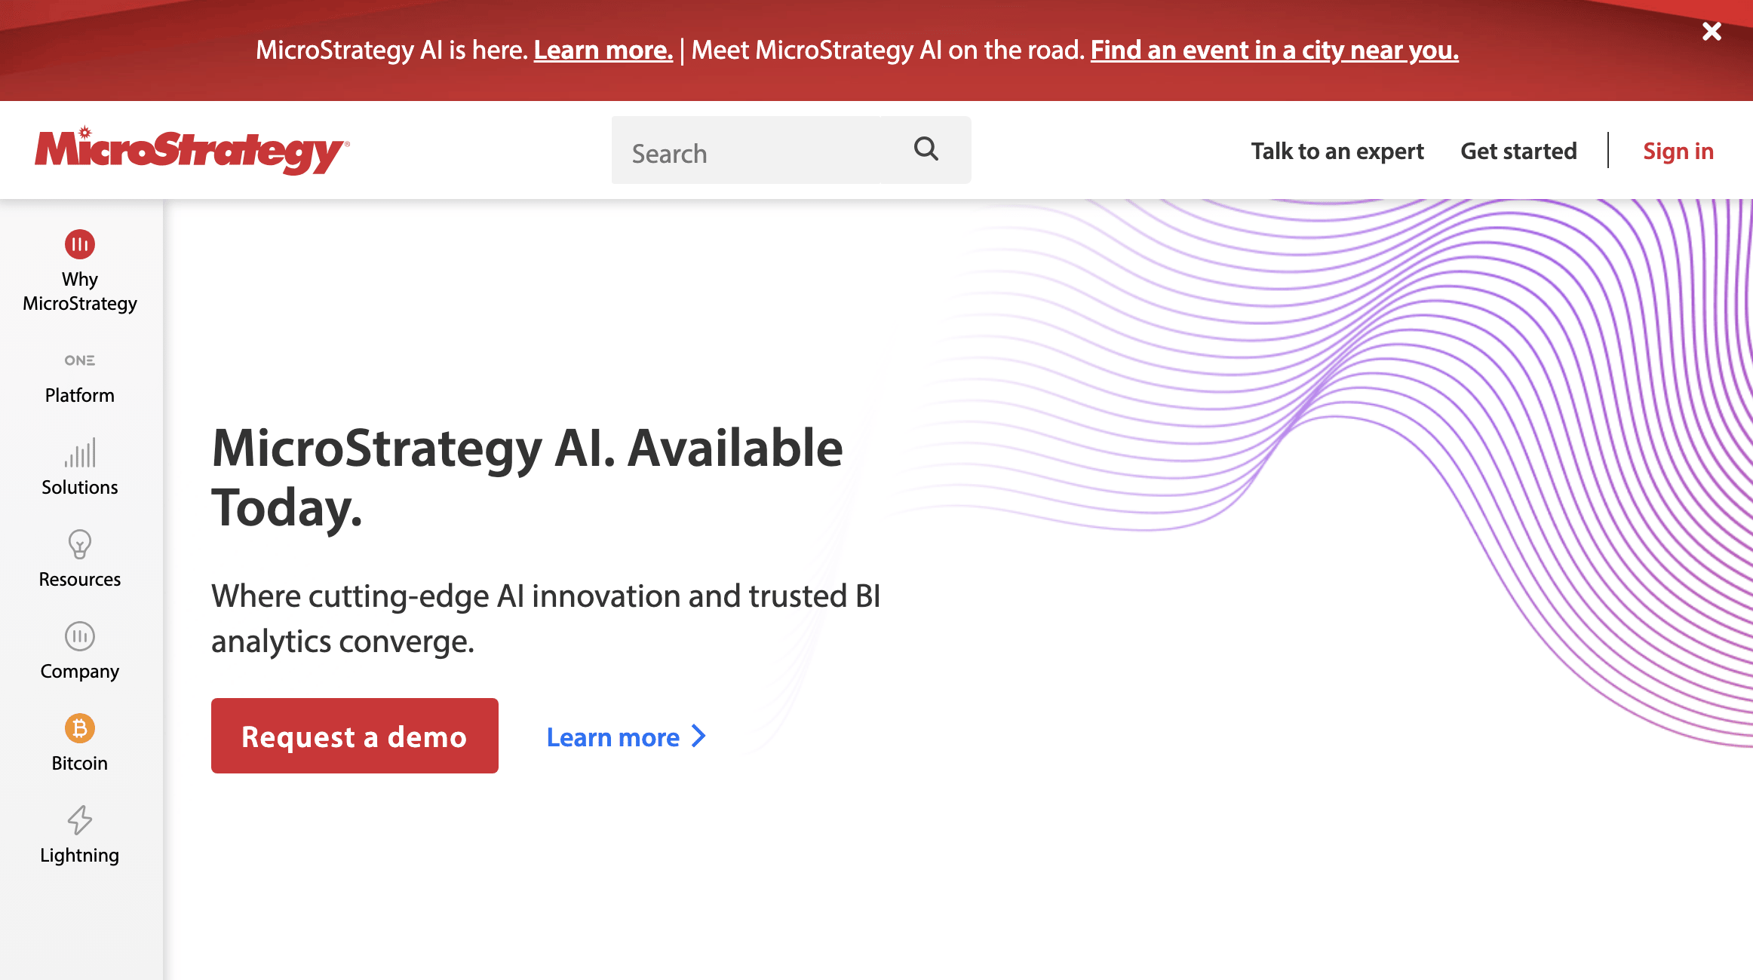Open the Solutions bar chart icon

pyautogui.click(x=80, y=452)
